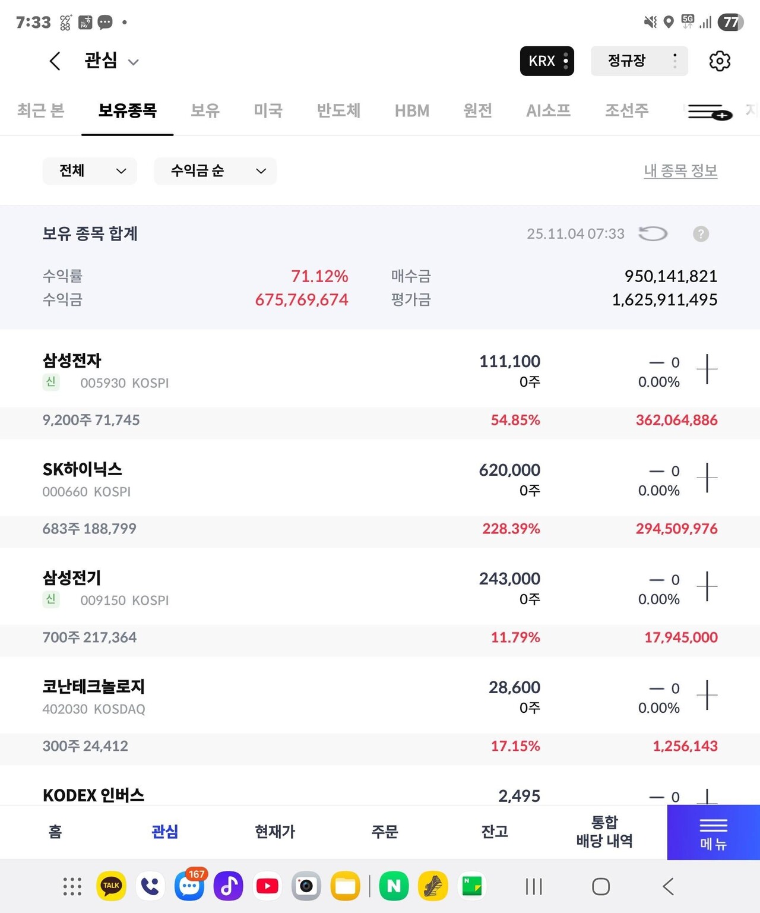The width and height of the screenshot is (760, 913).
Task: Launch YouTube from the dock
Action: 267,886
